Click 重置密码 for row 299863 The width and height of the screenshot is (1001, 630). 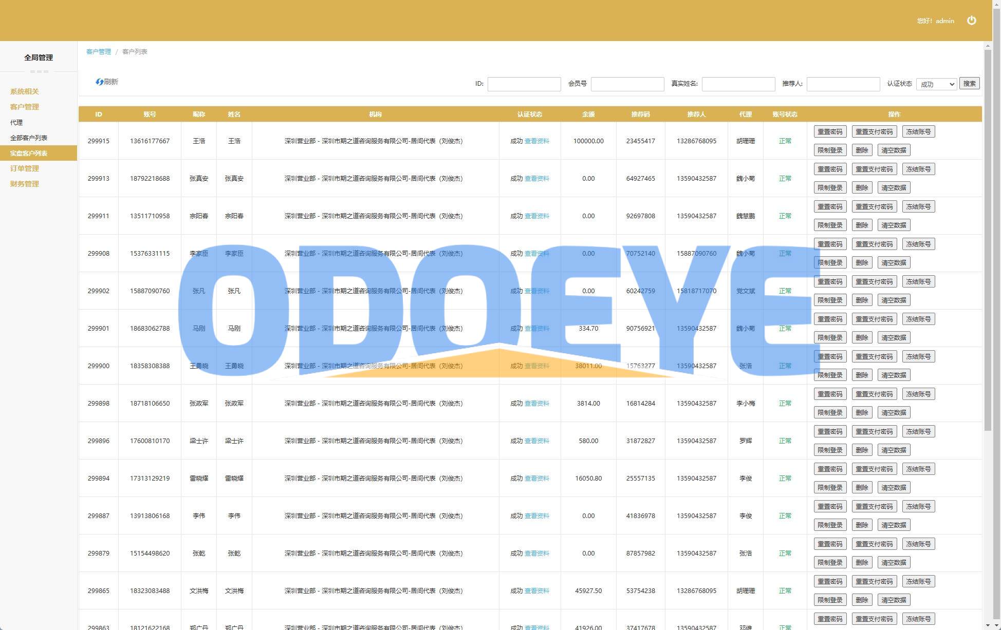[830, 619]
